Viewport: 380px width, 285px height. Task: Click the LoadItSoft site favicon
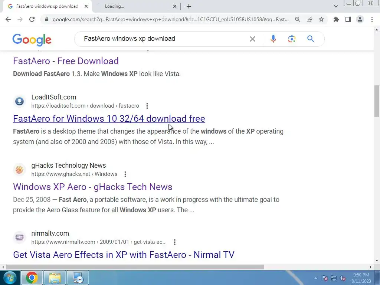[x=19, y=101]
